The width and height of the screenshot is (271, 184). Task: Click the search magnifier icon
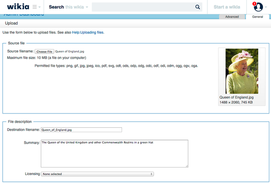click(198, 7)
